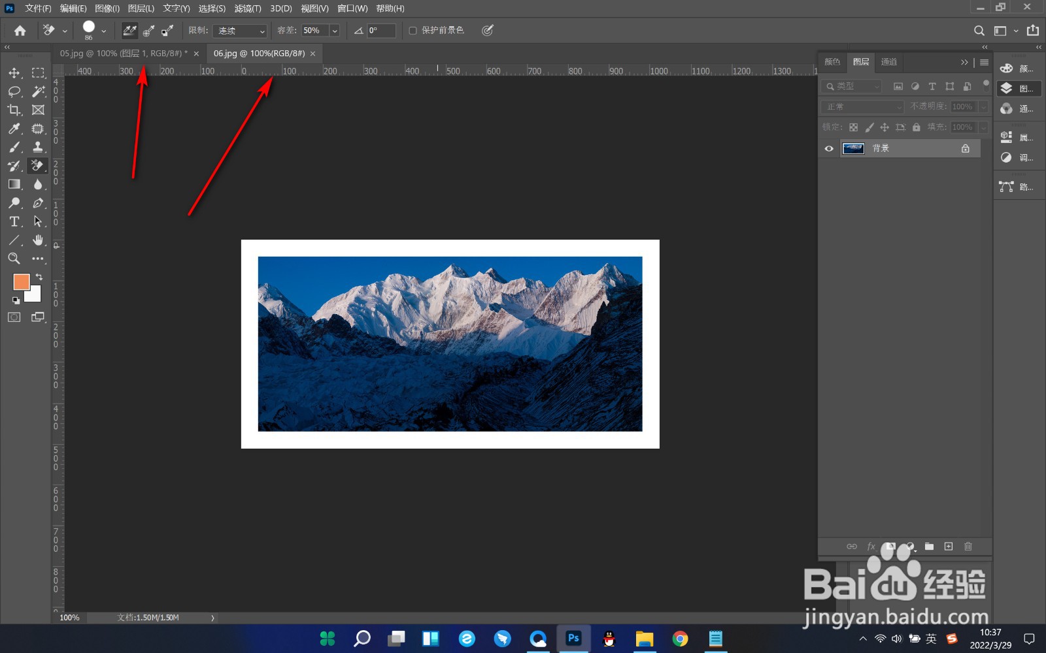Viewport: 1046px width, 653px height.
Task: Filter for type layers
Action: pyautogui.click(x=932, y=86)
